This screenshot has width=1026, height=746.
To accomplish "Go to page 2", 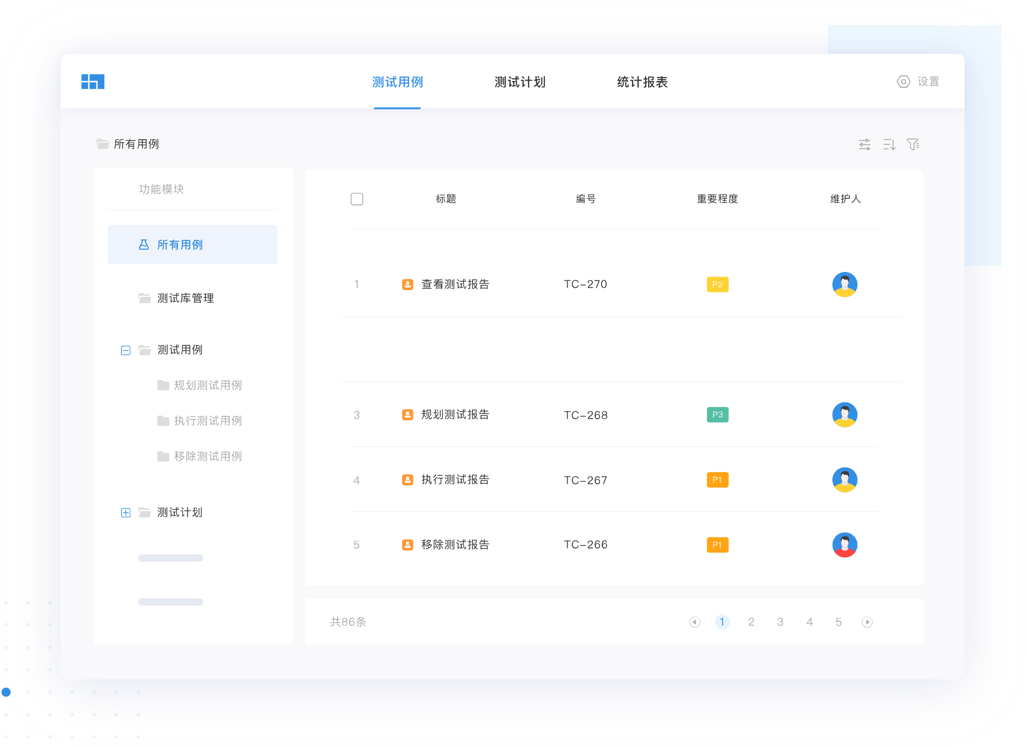I will (751, 622).
